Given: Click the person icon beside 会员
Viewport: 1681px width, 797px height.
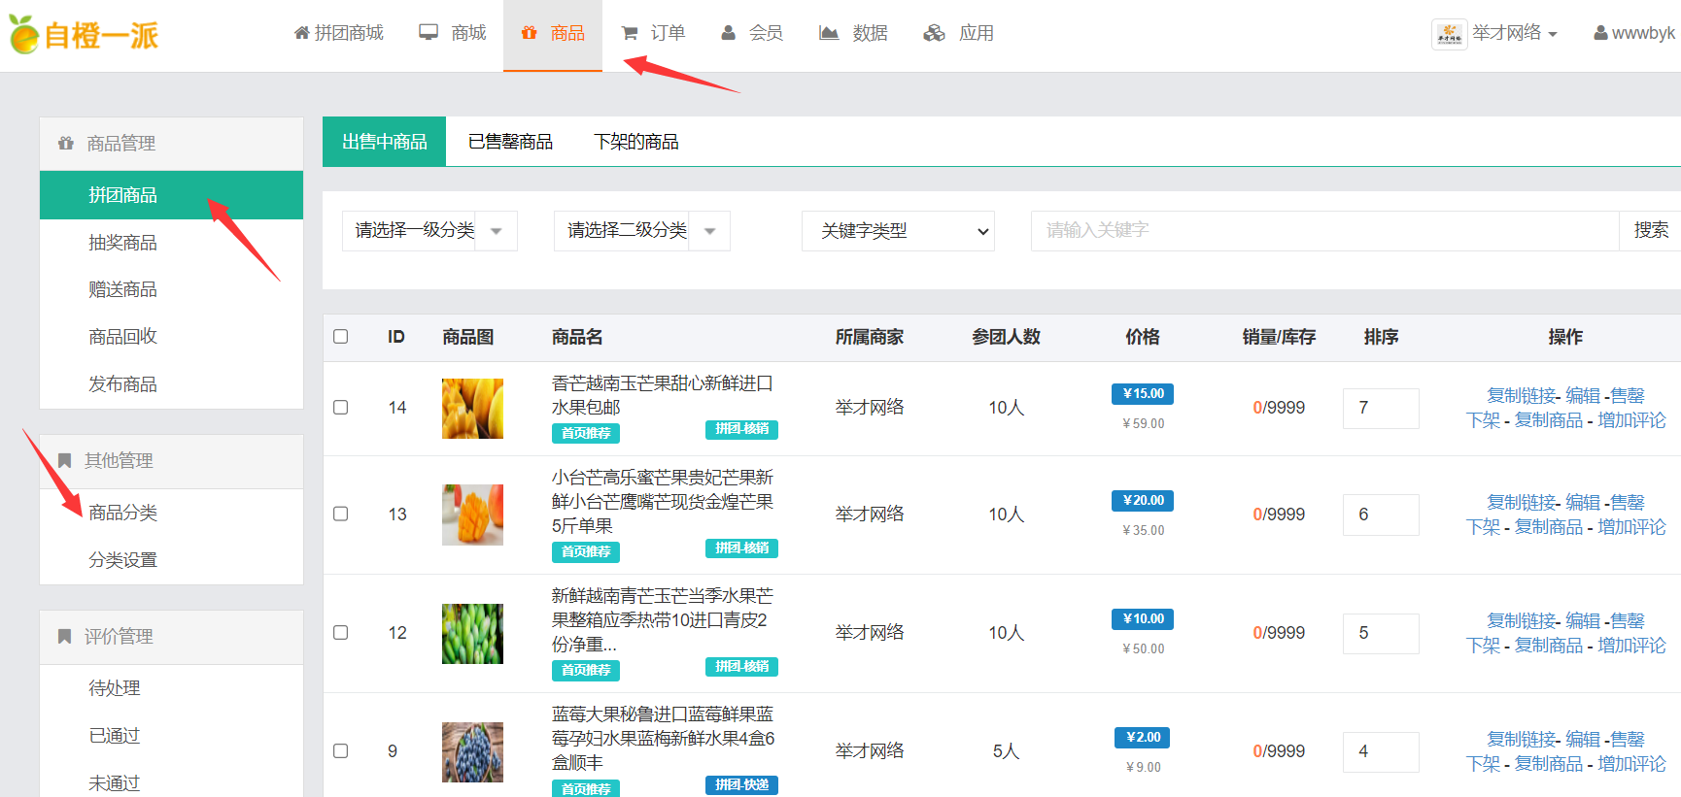Looking at the screenshot, I should tap(729, 33).
